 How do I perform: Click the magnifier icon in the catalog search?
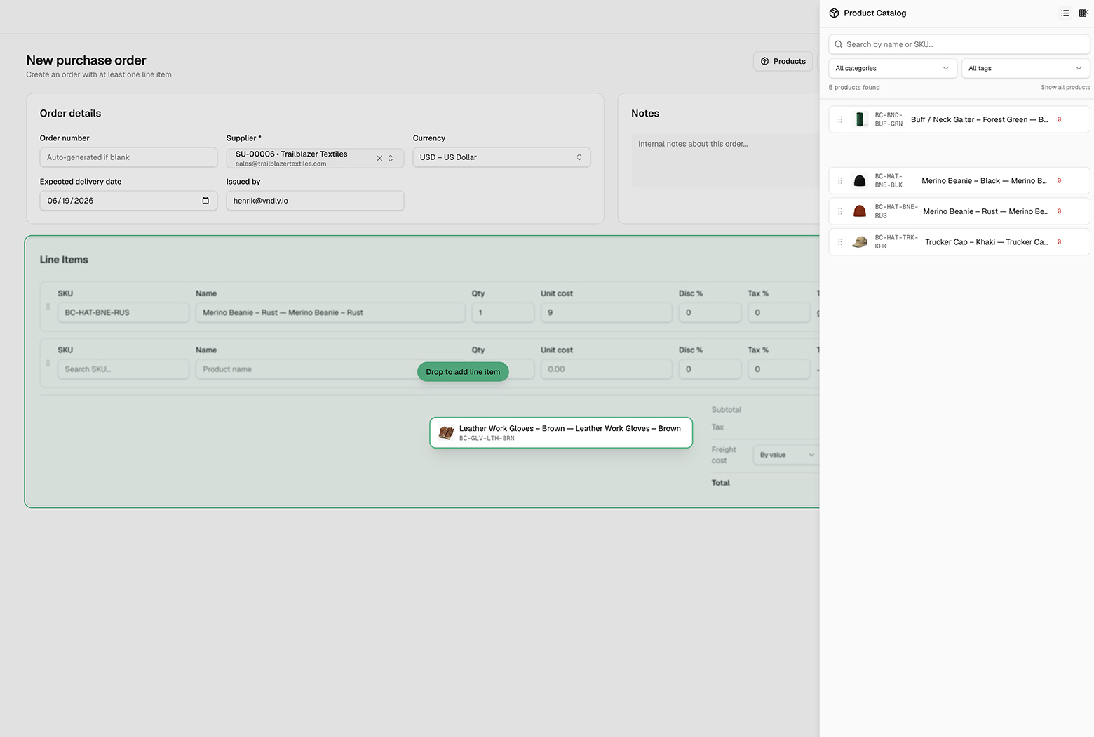coord(838,44)
